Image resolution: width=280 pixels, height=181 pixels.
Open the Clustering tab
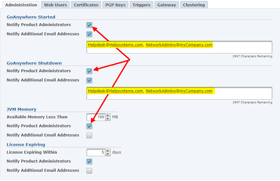[x=194, y=5]
